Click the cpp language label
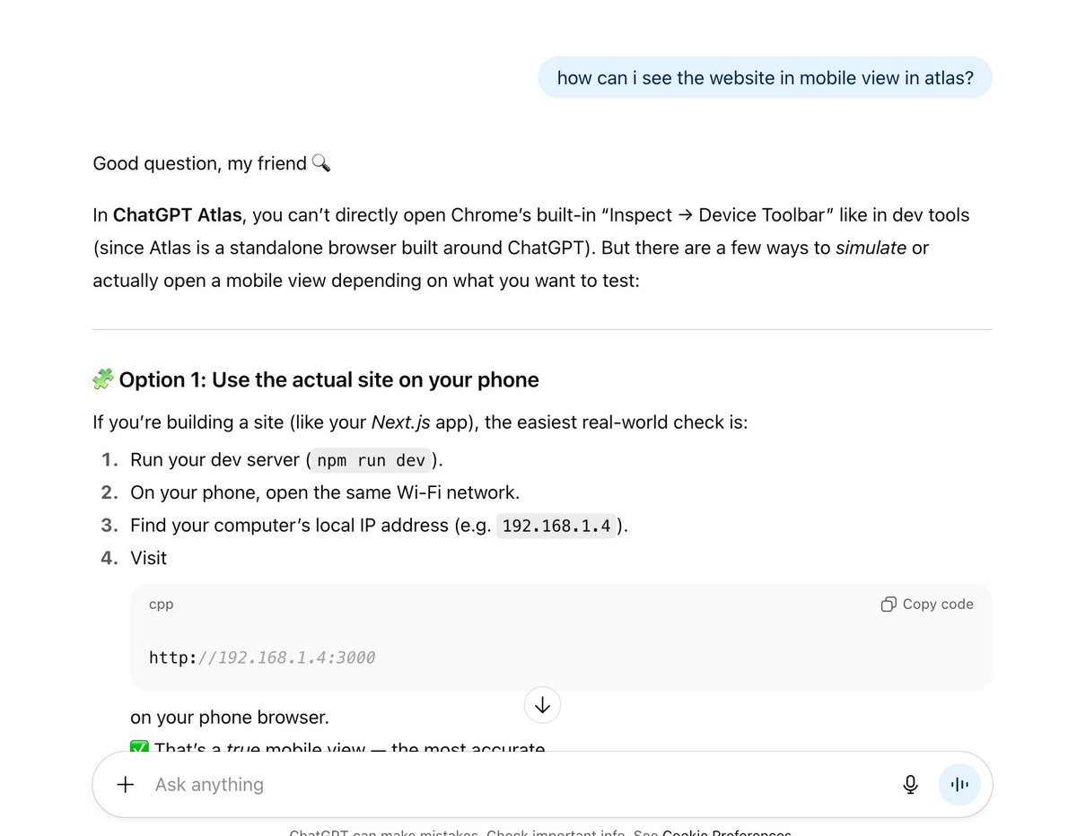Viewport: 1077px width, 836px height. point(162,605)
